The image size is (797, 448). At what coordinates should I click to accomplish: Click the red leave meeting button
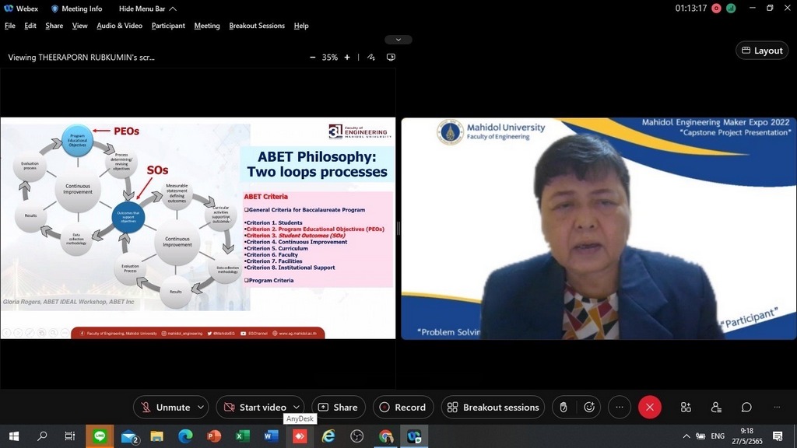coord(650,407)
